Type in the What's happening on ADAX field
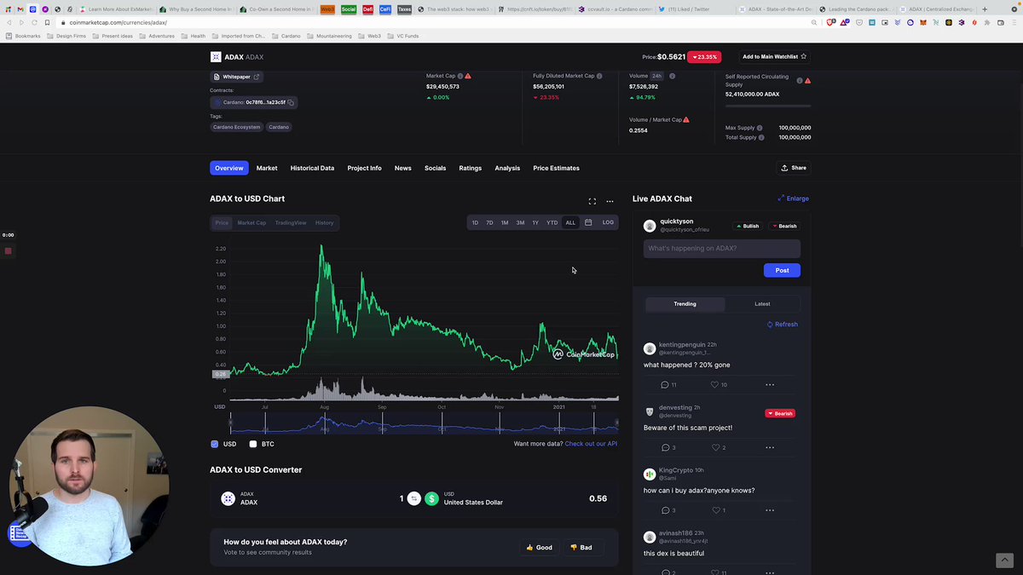 pos(722,248)
